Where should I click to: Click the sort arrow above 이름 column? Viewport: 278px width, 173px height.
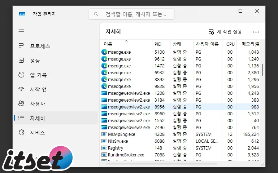[x=126, y=41]
